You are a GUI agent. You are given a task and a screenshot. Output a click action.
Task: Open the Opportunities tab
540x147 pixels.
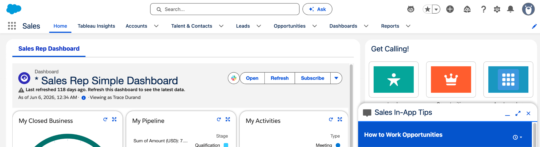click(x=290, y=26)
